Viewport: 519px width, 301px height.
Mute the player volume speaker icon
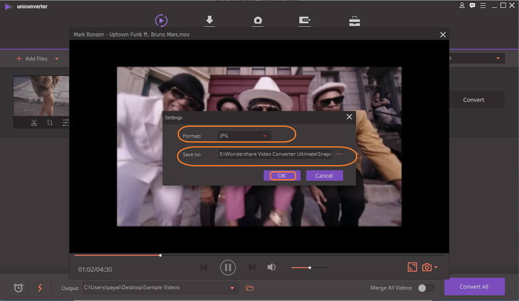pyautogui.click(x=272, y=267)
